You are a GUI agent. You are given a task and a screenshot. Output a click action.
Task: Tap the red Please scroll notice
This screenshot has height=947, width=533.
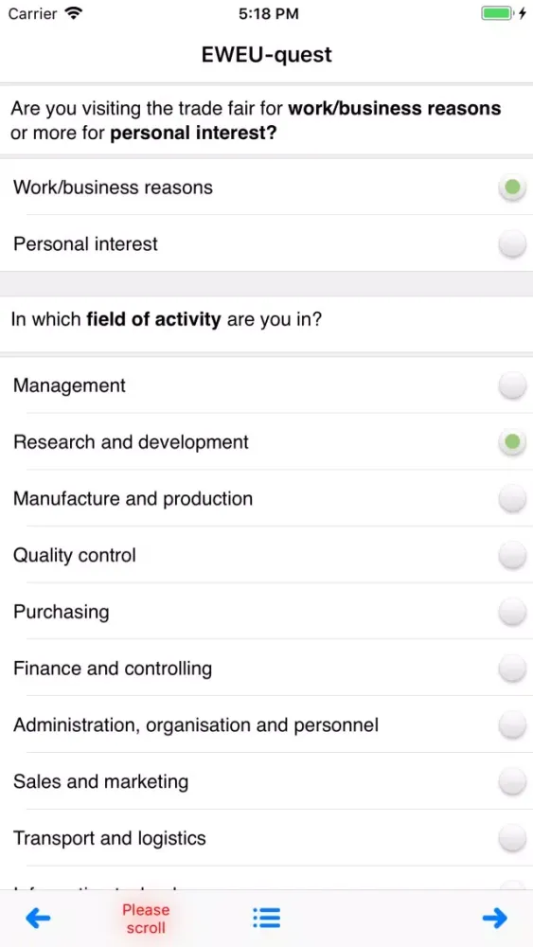click(x=146, y=919)
